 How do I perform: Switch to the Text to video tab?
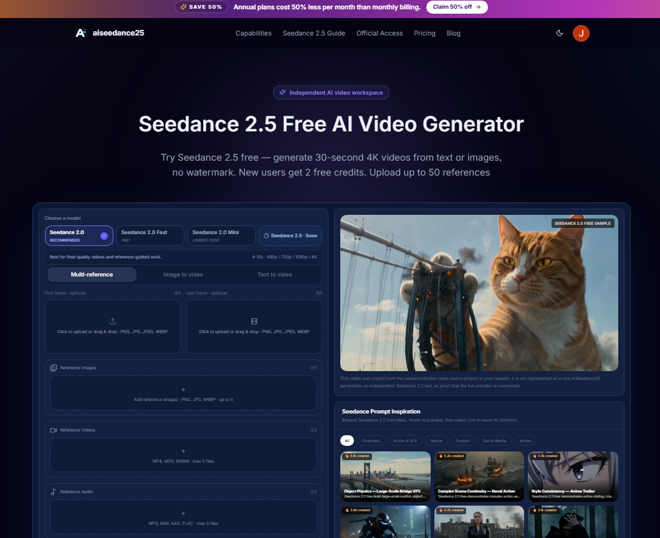[275, 275]
